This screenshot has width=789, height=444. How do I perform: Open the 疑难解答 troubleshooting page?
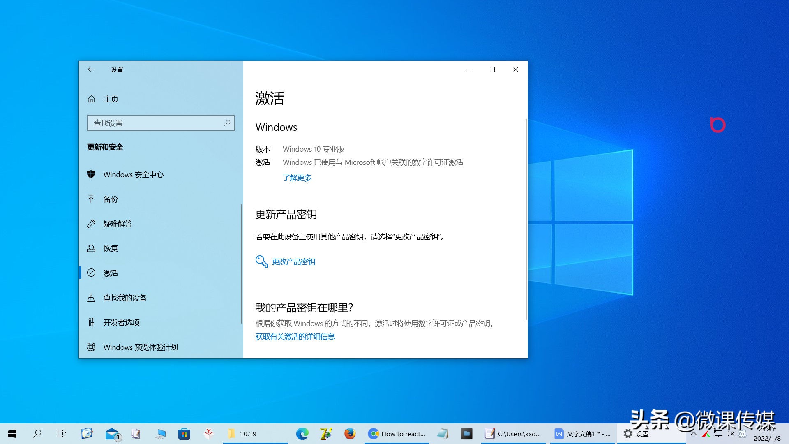[x=117, y=224]
